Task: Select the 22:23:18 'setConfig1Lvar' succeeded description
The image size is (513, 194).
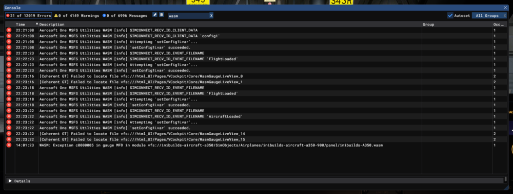Action: [115, 105]
